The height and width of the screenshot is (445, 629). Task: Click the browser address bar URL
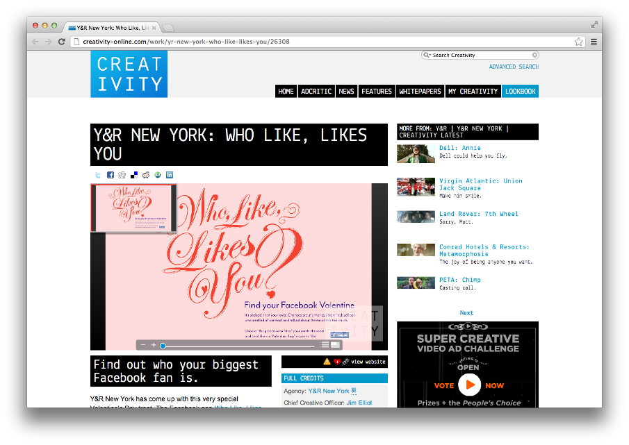(186, 42)
